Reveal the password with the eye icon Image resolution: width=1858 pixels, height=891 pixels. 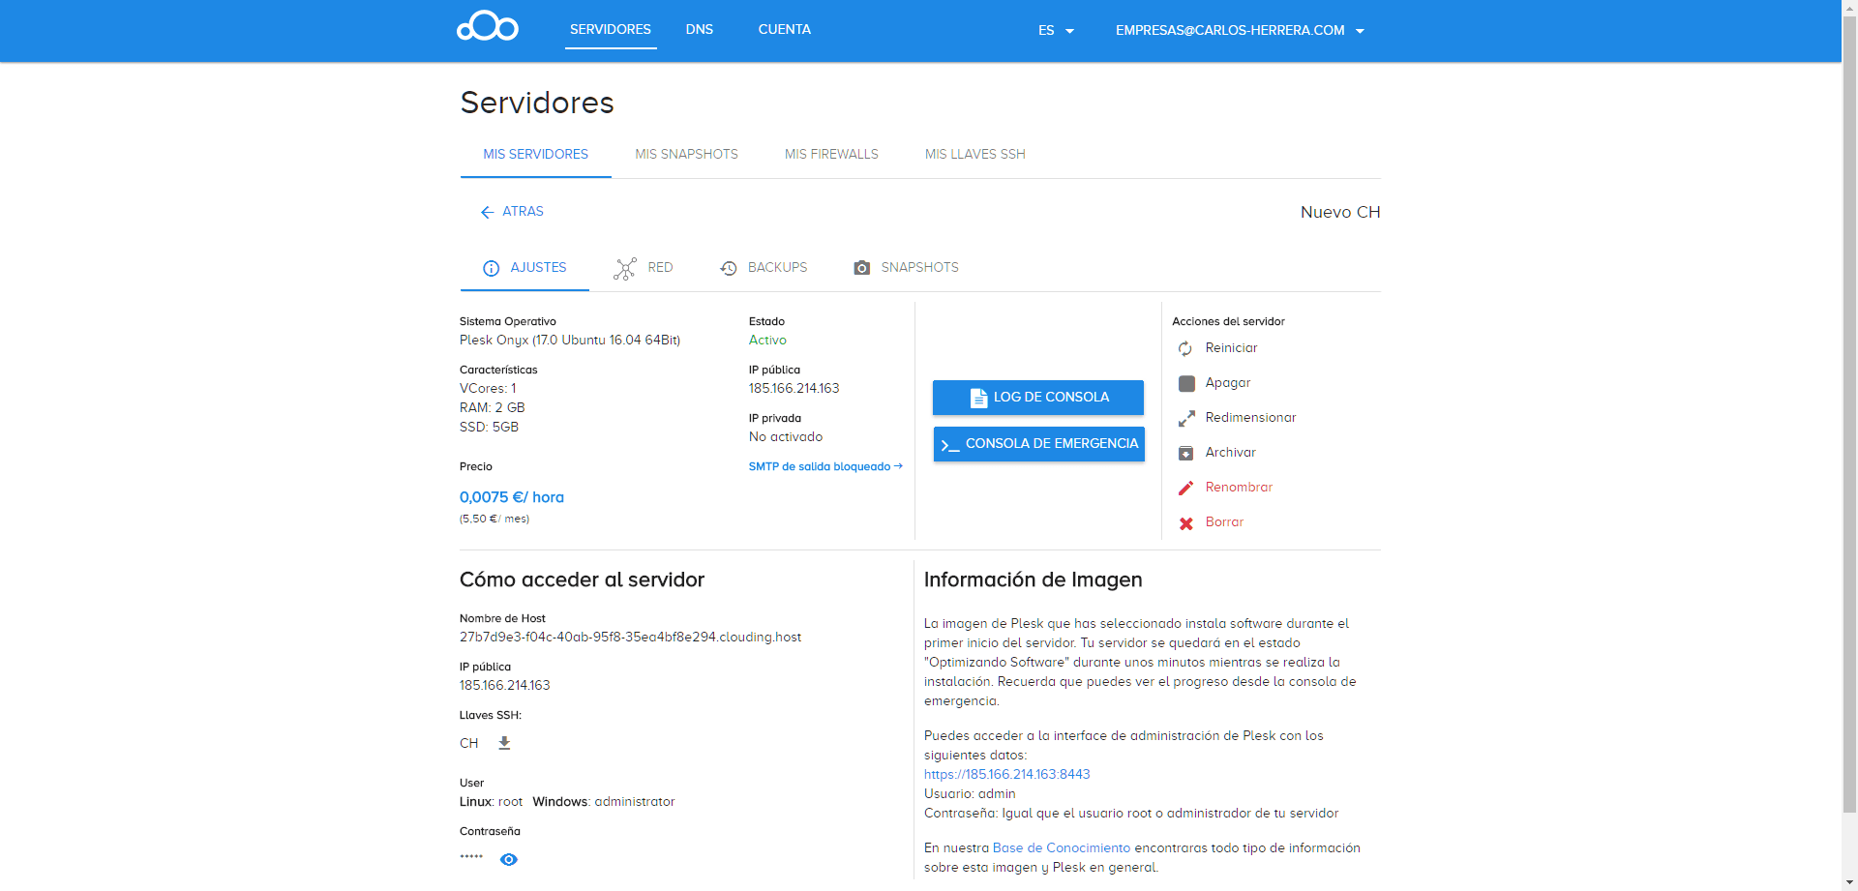[x=509, y=859]
